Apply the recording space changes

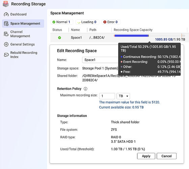coord(146,156)
